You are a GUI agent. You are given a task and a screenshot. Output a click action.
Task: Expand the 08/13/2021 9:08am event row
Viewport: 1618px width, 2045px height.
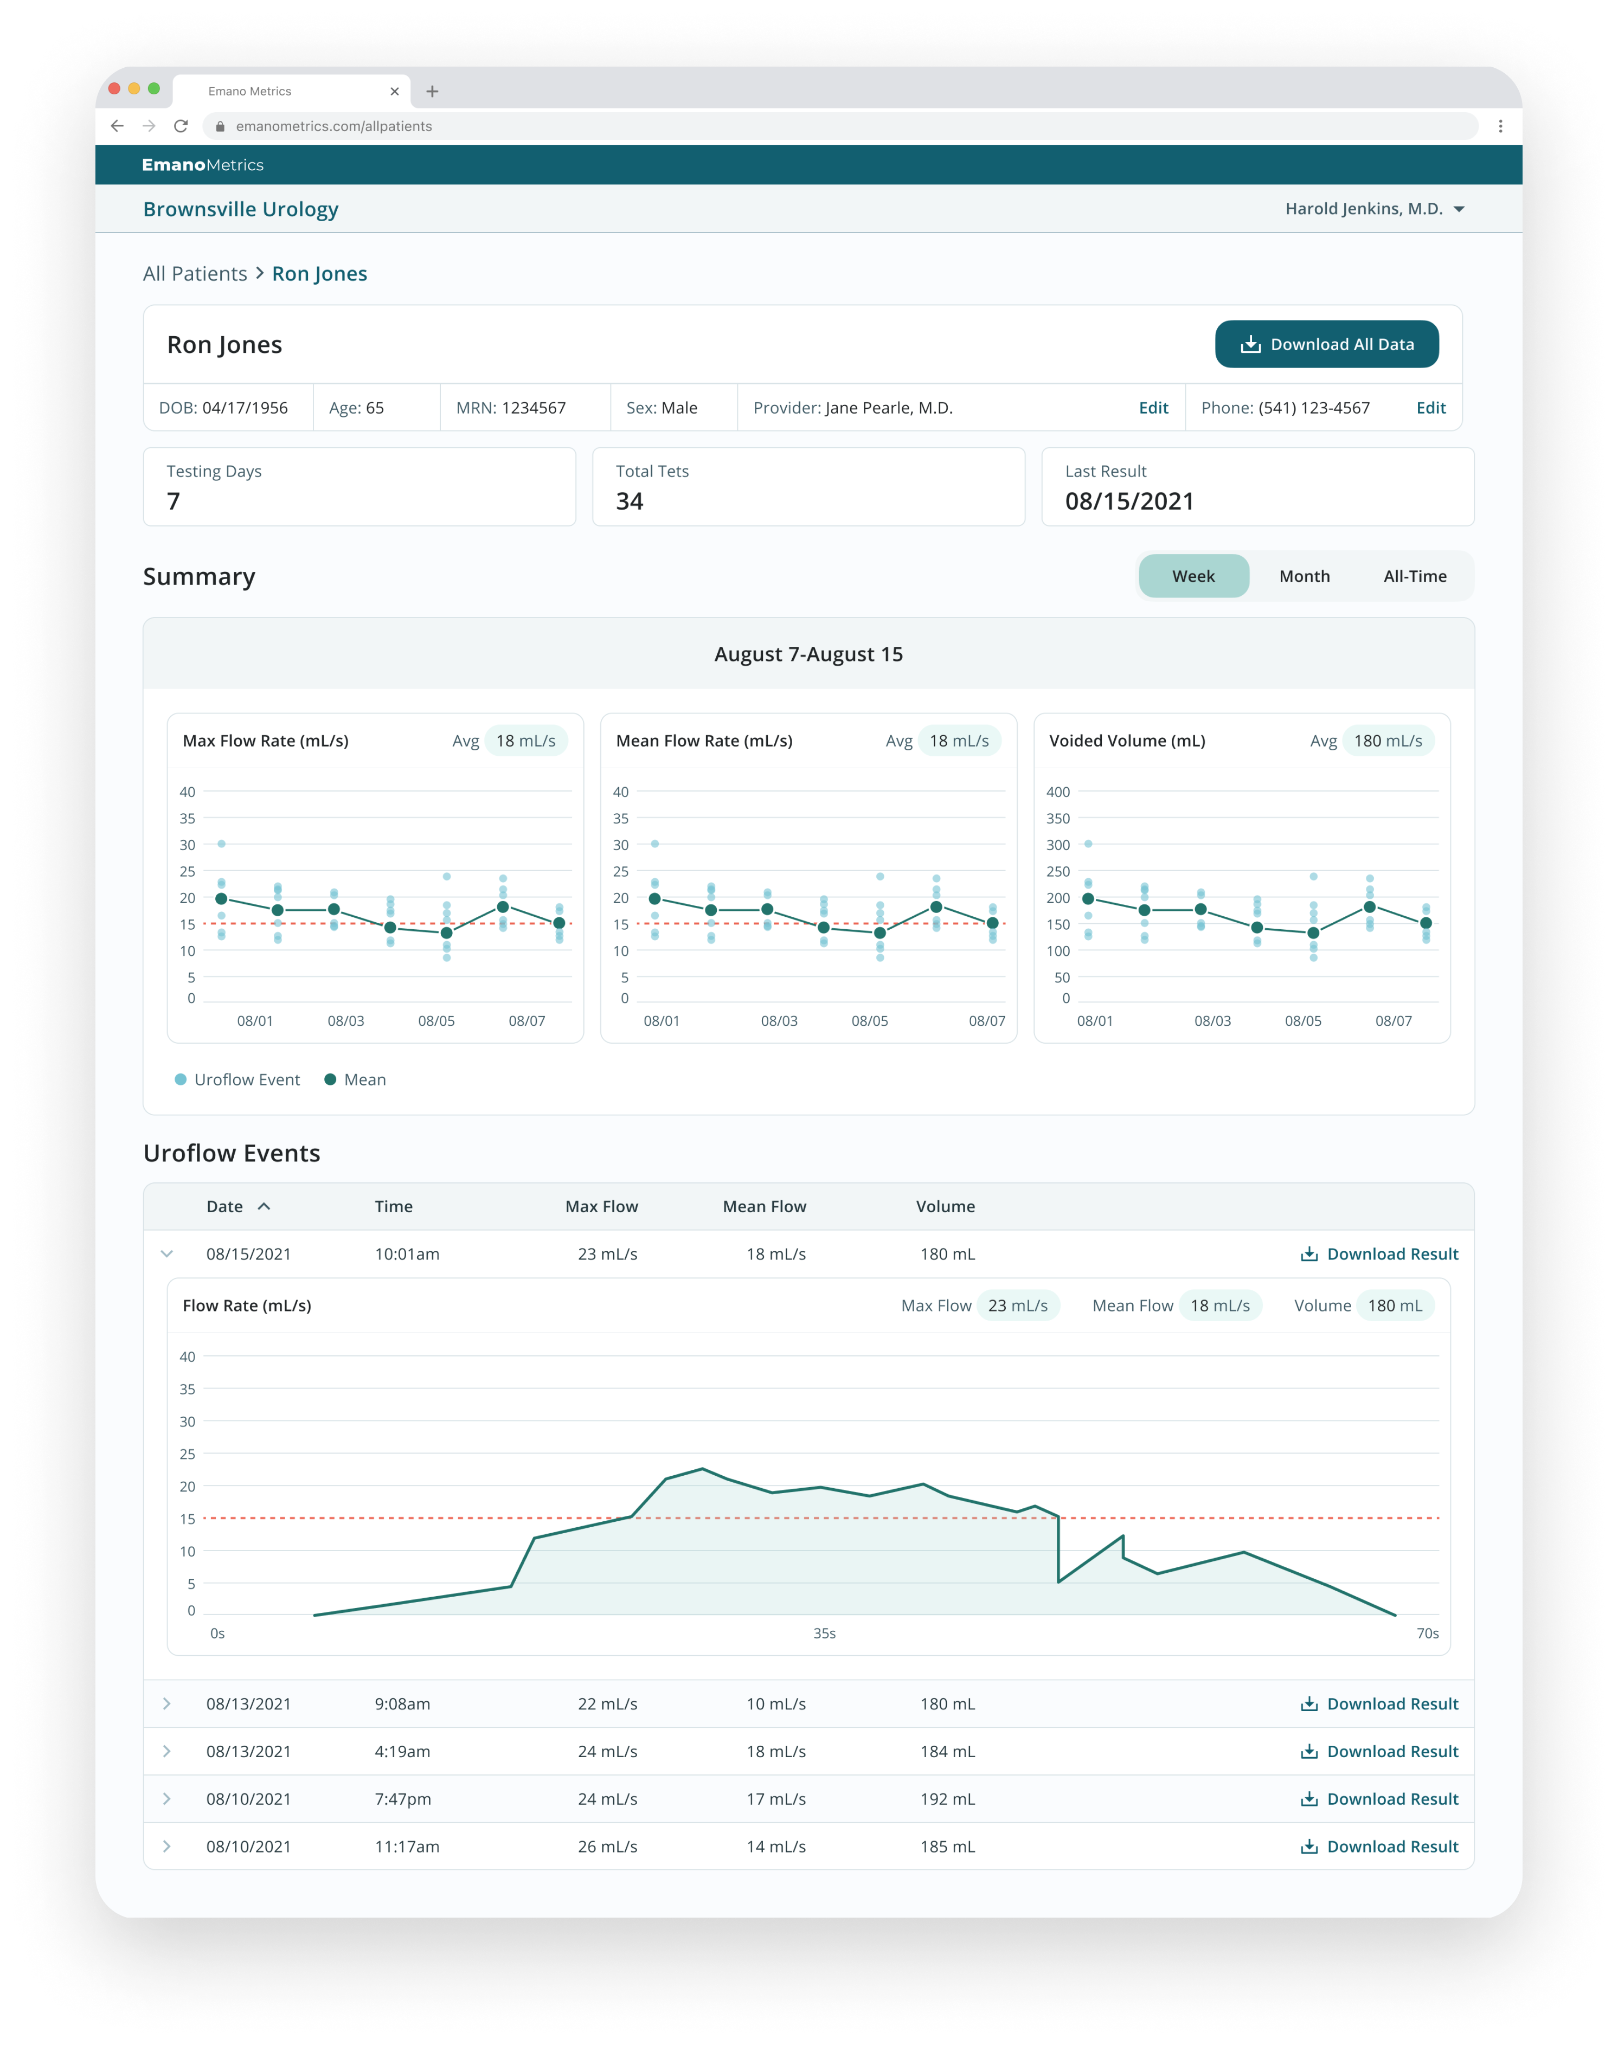tap(166, 1704)
